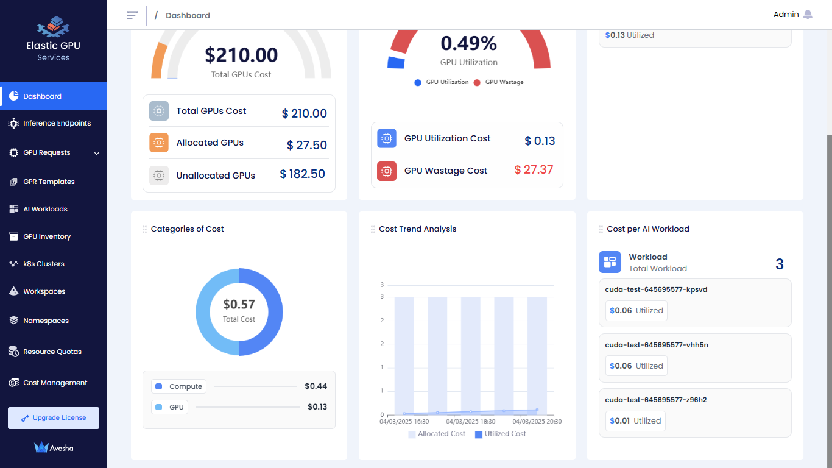
Task: Select k8s Clusters in sidebar
Action: pyautogui.click(x=54, y=264)
